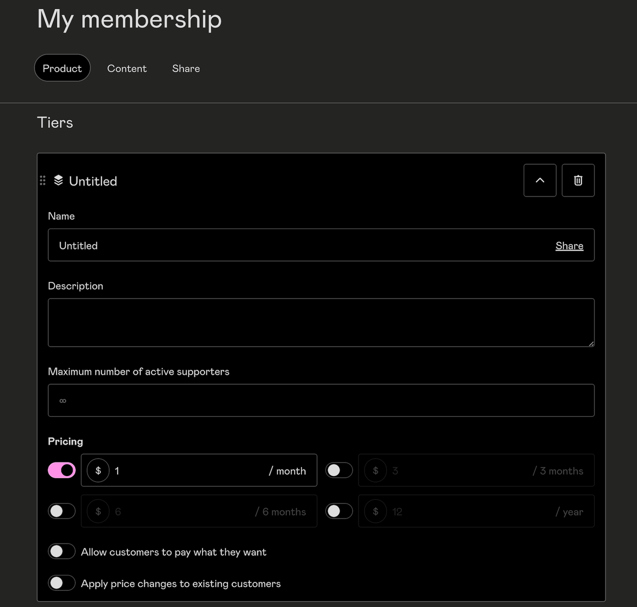The width and height of the screenshot is (637, 607).
Task: Switch to the Content tab
Action: (127, 68)
